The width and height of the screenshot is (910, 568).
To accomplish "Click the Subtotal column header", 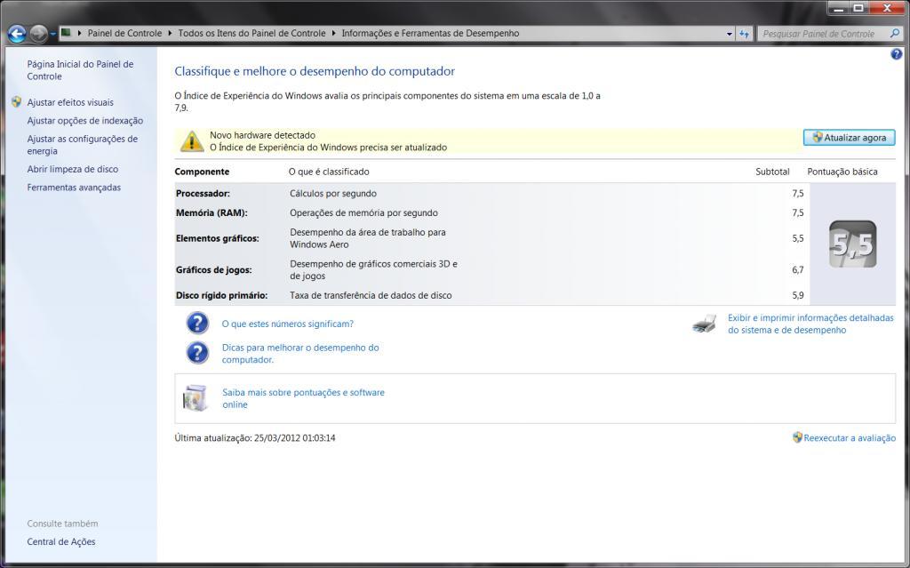I will point(772,172).
